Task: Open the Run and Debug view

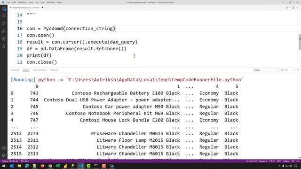Action: pyautogui.click(x=4, y=31)
